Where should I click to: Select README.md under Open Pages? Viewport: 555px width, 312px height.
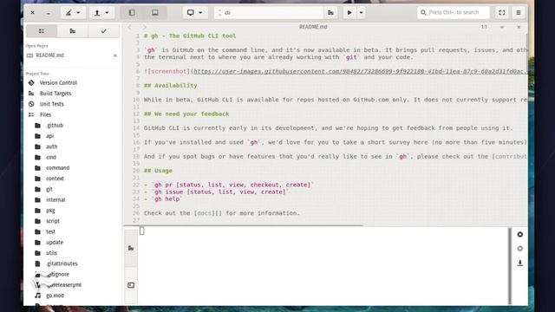(50, 55)
